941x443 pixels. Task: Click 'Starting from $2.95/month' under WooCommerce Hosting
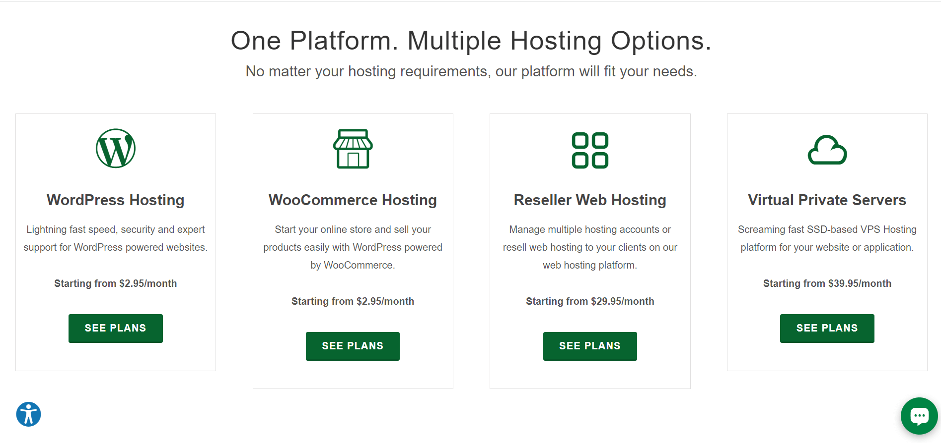pyautogui.click(x=353, y=301)
